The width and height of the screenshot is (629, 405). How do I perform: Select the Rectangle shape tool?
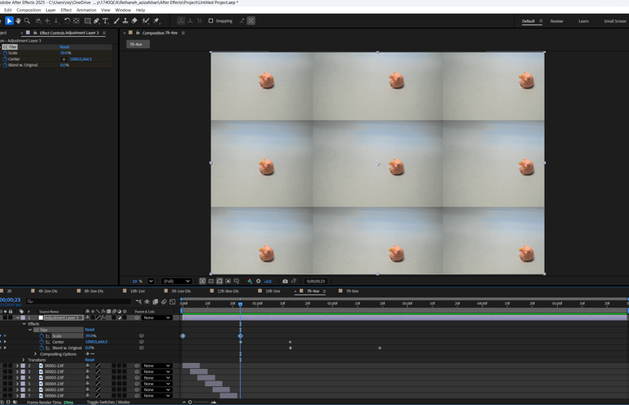click(87, 20)
